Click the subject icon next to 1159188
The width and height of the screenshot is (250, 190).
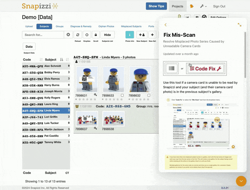pyautogui.click(x=77, y=62)
